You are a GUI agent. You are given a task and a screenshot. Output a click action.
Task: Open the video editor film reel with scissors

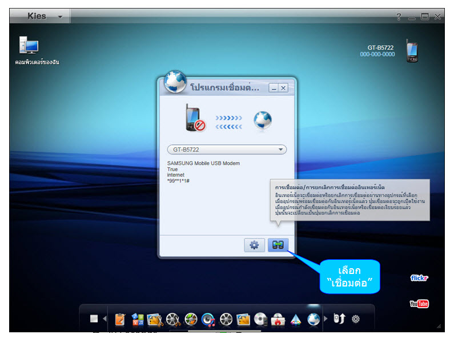pos(173,320)
